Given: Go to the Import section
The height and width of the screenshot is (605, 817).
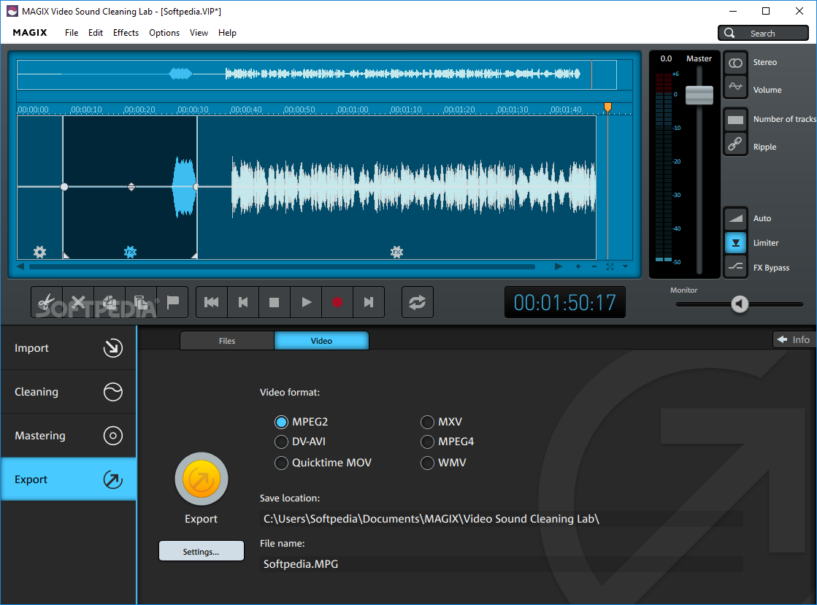Looking at the screenshot, I should coord(68,348).
